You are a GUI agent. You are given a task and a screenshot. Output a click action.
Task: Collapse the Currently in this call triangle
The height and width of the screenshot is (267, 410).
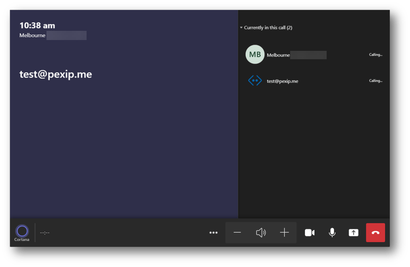[x=241, y=28]
